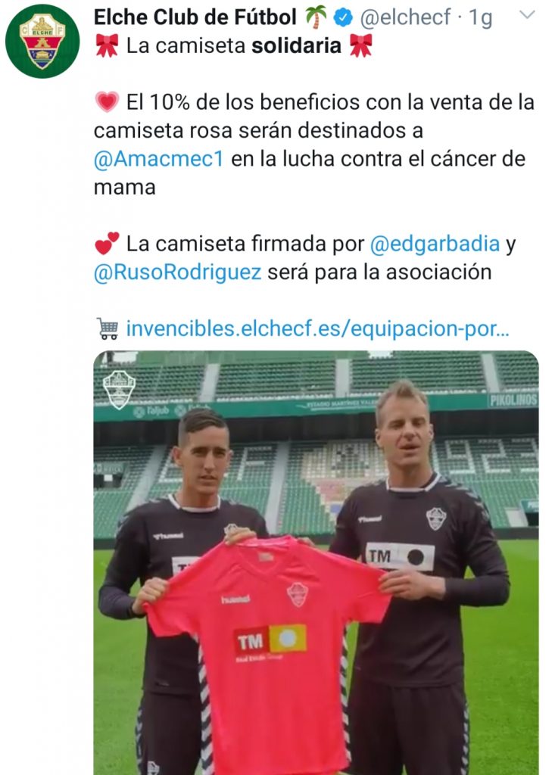Click the two hearts emoji icon

pos(107,244)
